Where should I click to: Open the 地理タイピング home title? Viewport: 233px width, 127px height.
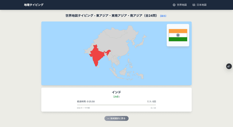click(x=34, y=5)
